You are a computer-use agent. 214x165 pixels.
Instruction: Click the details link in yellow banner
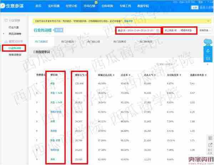128,21
